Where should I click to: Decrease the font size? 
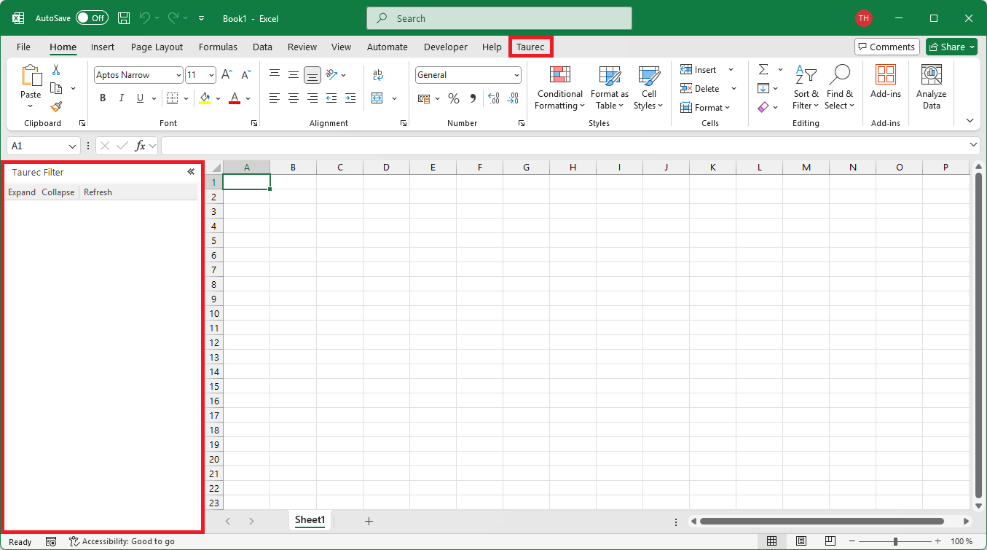[245, 75]
